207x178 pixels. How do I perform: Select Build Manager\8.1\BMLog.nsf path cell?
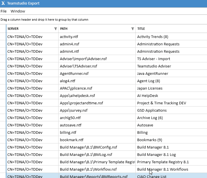click(x=97, y=154)
